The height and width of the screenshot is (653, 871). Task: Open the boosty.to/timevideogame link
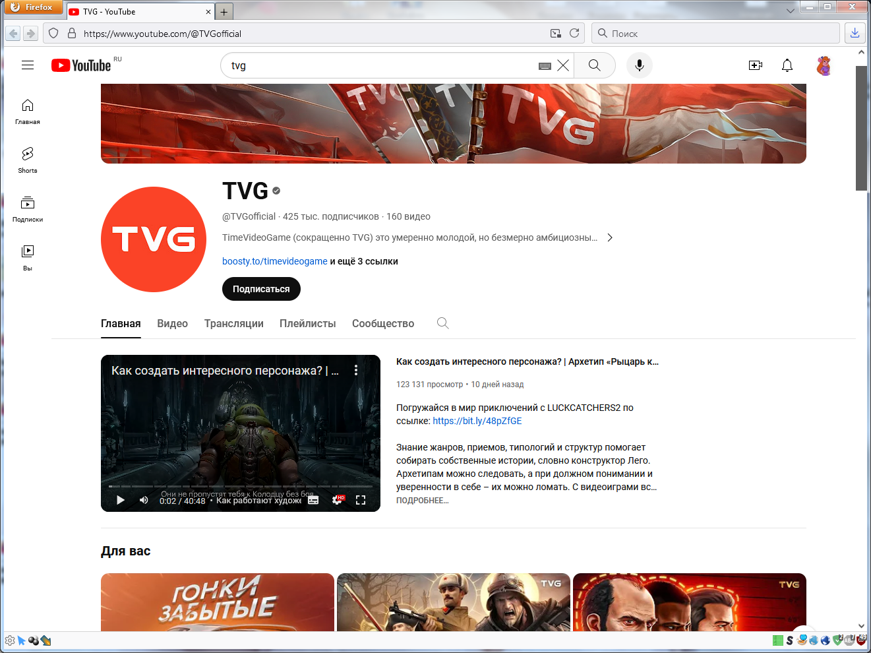pos(275,261)
